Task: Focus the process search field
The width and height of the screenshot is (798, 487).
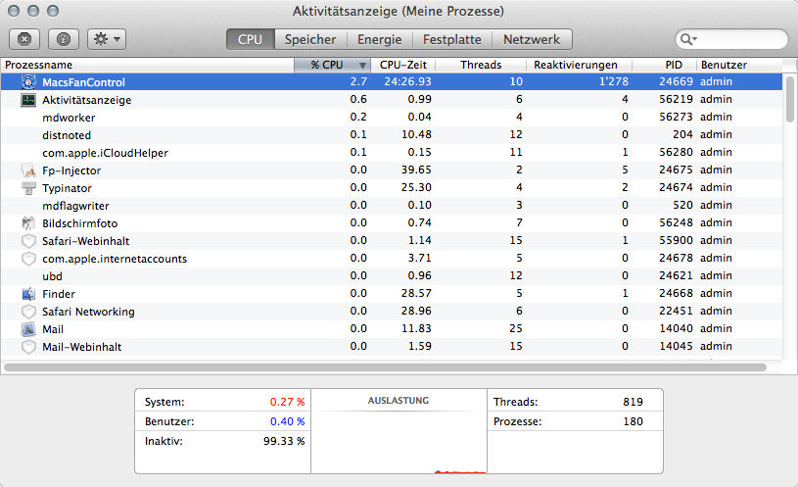Action: [x=731, y=39]
